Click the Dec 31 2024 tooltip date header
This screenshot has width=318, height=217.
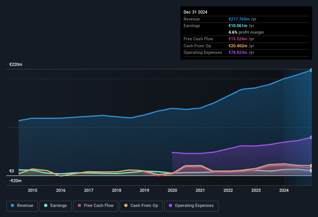pos(196,12)
